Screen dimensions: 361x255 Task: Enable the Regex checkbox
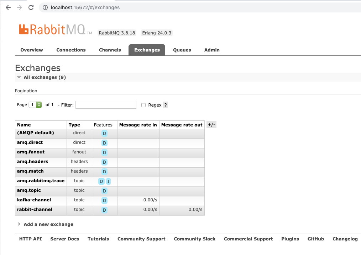pyautogui.click(x=143, y=105)
